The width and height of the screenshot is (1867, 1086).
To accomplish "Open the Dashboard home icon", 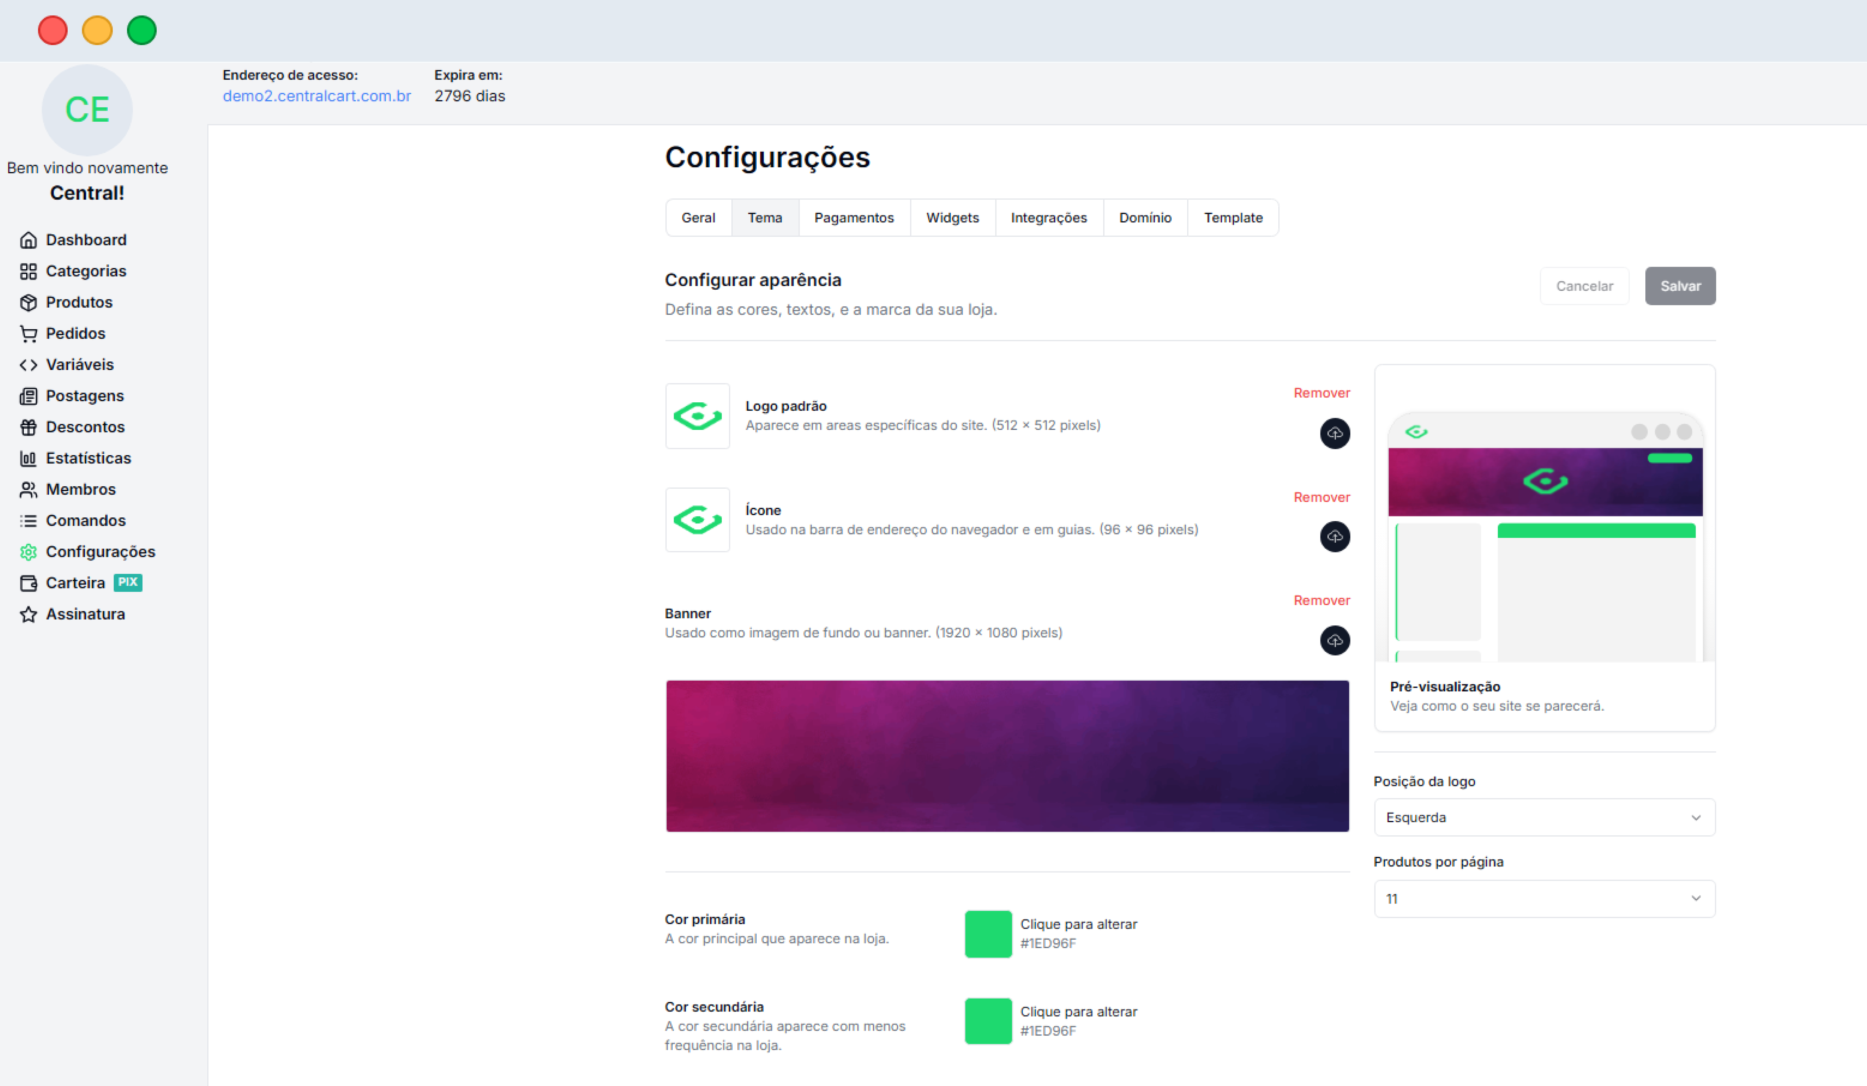I will [28, 240].
